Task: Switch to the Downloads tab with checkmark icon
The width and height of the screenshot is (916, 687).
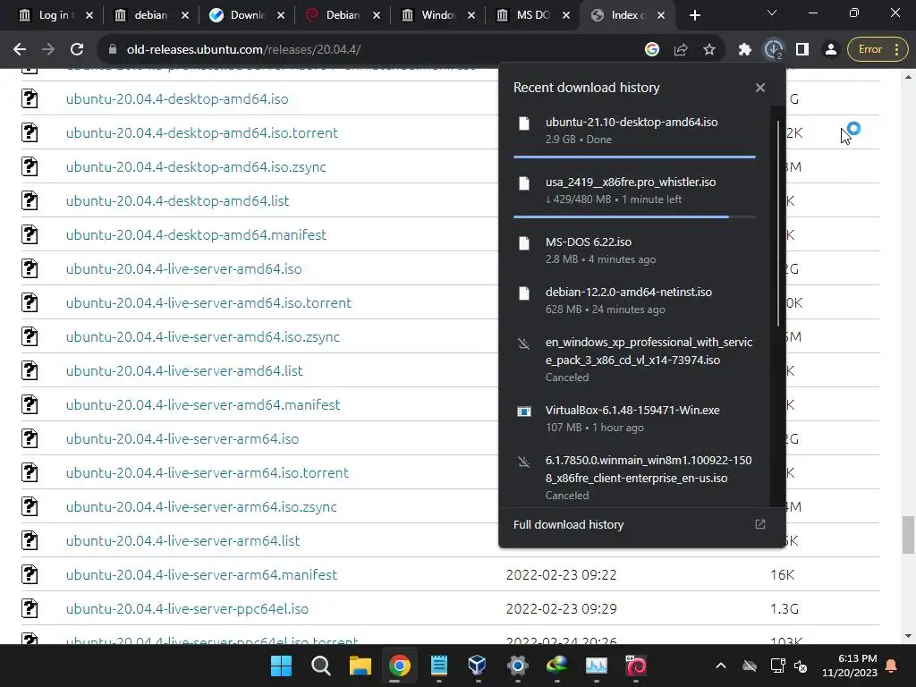Action: [247, 16]
